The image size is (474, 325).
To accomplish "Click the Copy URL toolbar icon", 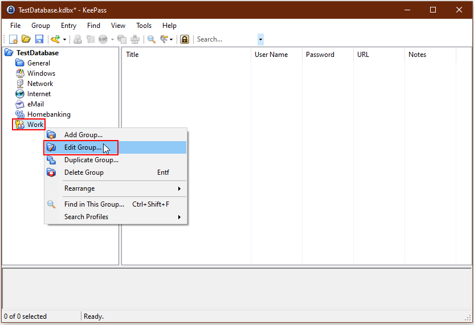I will [122, 39].
